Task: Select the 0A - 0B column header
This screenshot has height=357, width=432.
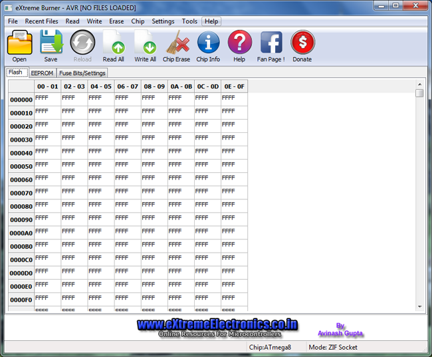Action: [x=181, y=86]
